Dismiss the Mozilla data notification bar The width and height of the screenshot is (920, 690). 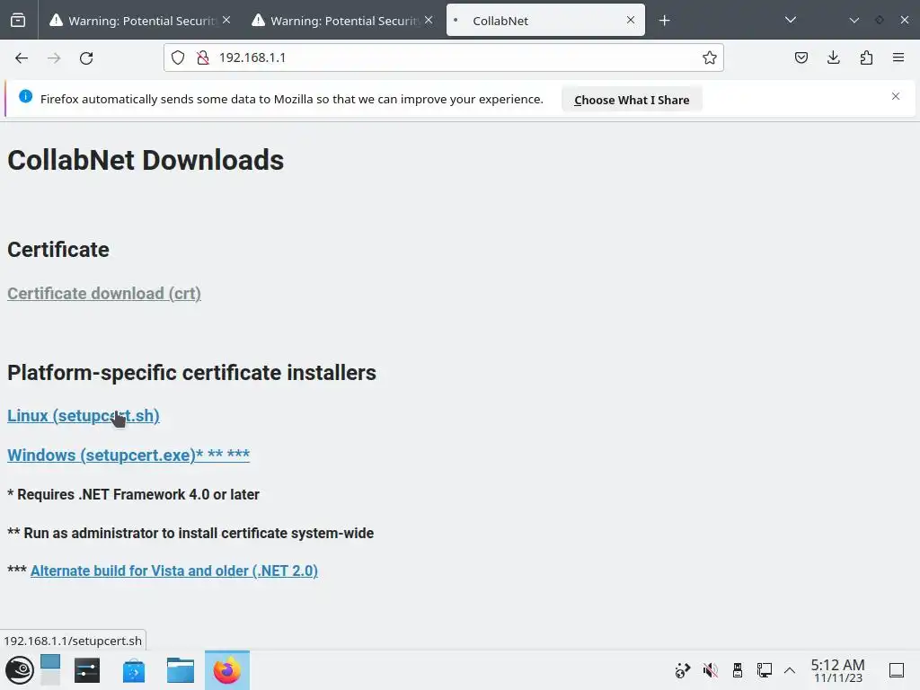point(896,96)
